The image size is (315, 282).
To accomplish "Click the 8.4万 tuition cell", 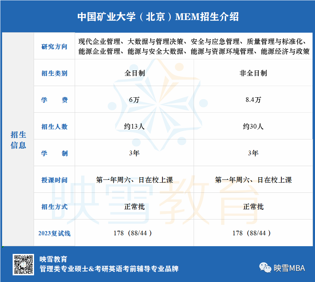I will [253, 100].
